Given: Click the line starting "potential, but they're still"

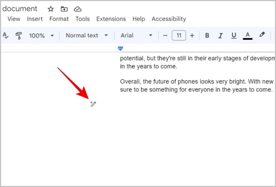Looking at the screenshot, I should [x=197, y=58].
